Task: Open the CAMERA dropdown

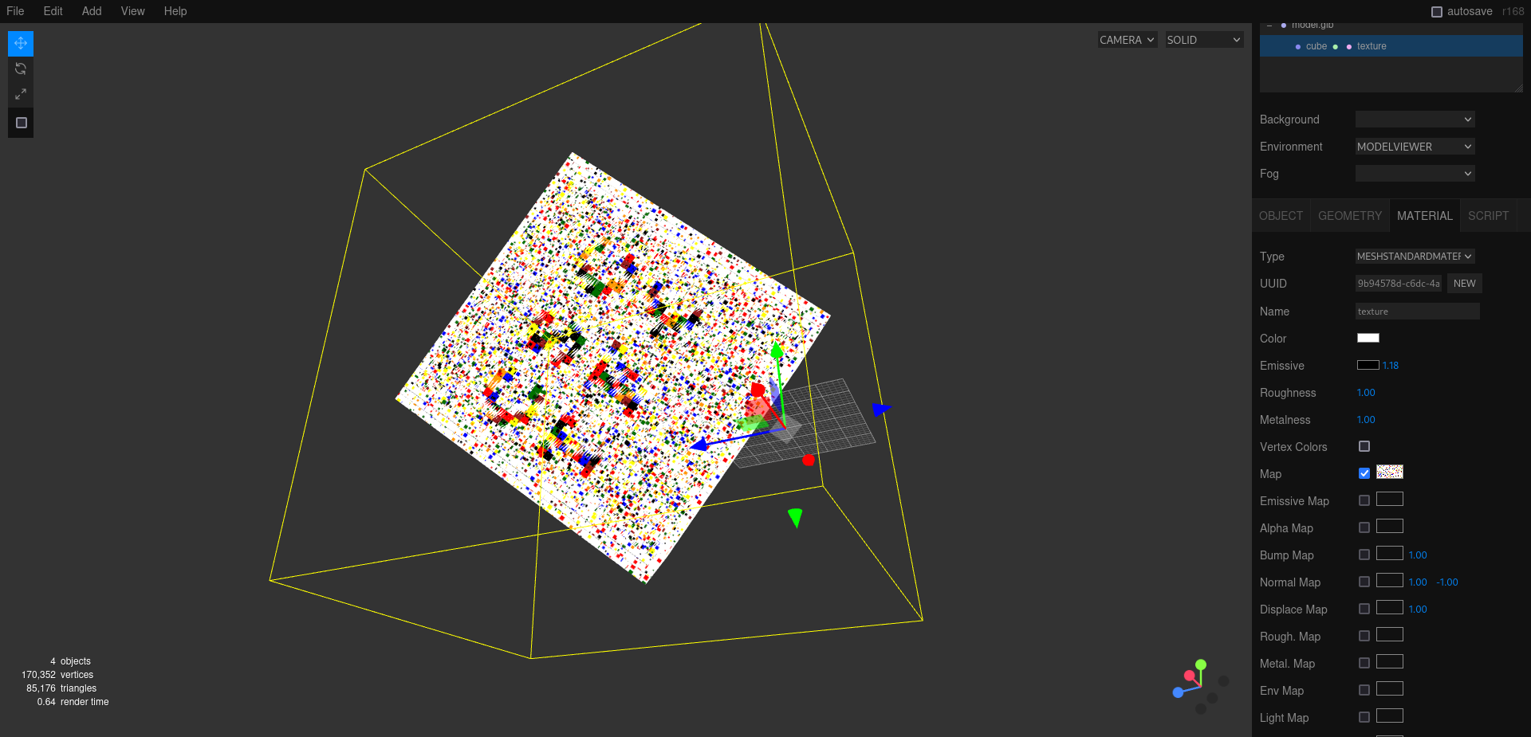Action: pos(1126,40)
